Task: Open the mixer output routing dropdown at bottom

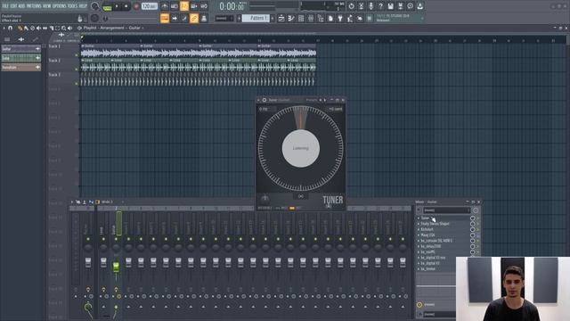Action: point(439,315)
